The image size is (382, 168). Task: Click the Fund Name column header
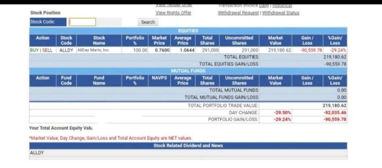[99, 81]
